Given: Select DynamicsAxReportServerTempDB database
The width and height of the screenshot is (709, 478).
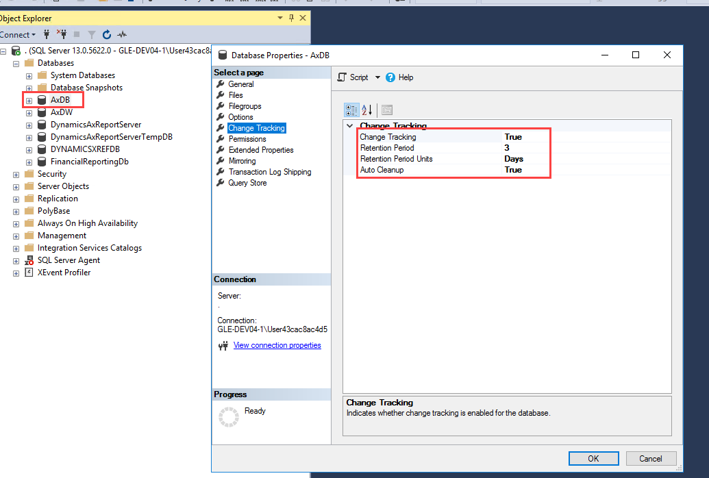Looking at the screenshot, I should pos(111,136).
